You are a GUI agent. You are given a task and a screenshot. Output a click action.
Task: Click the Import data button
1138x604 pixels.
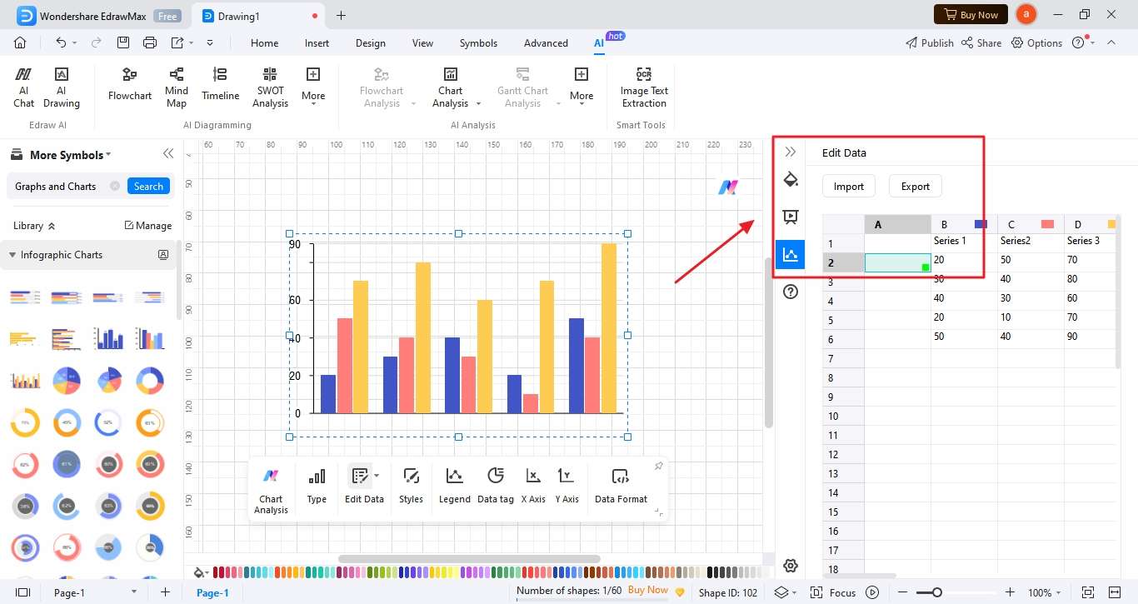click(849, 186)
